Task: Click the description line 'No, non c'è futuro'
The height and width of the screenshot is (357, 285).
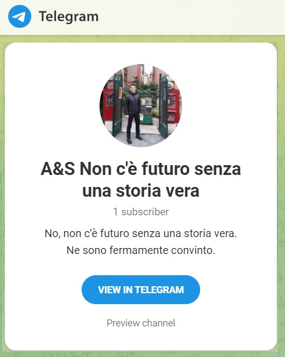Action: click(141, 233)
